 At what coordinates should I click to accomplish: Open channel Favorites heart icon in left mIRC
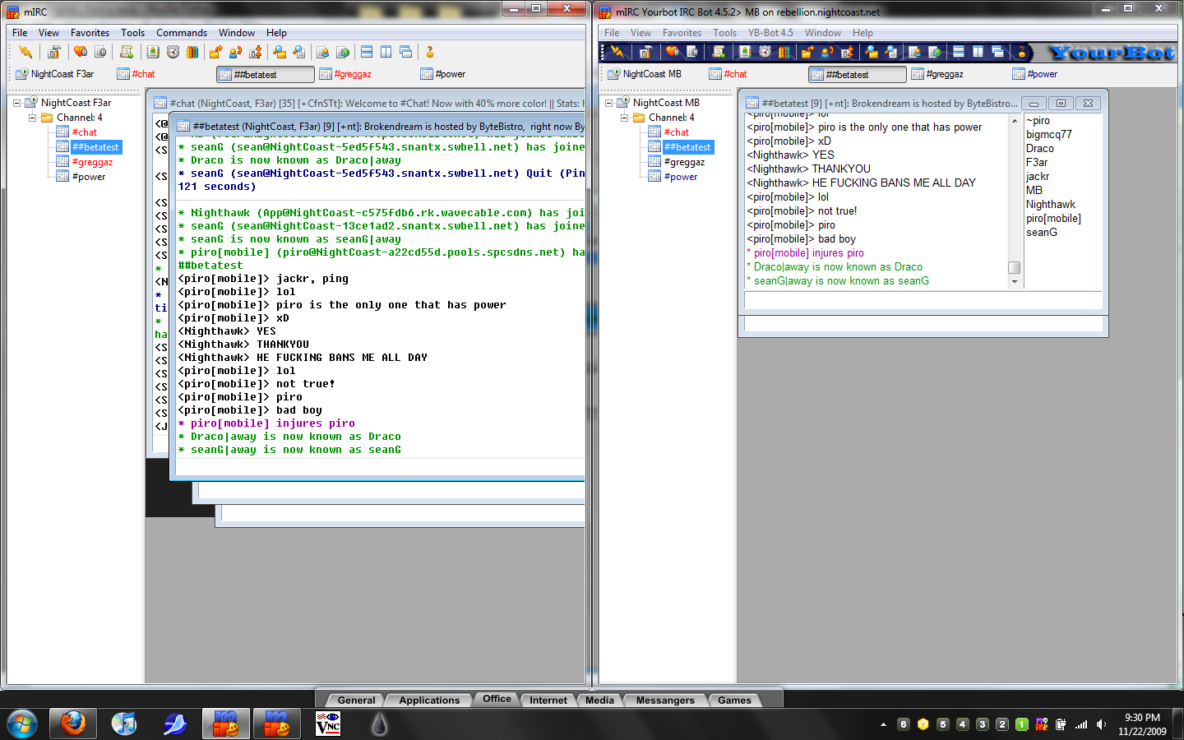(81, 52)
